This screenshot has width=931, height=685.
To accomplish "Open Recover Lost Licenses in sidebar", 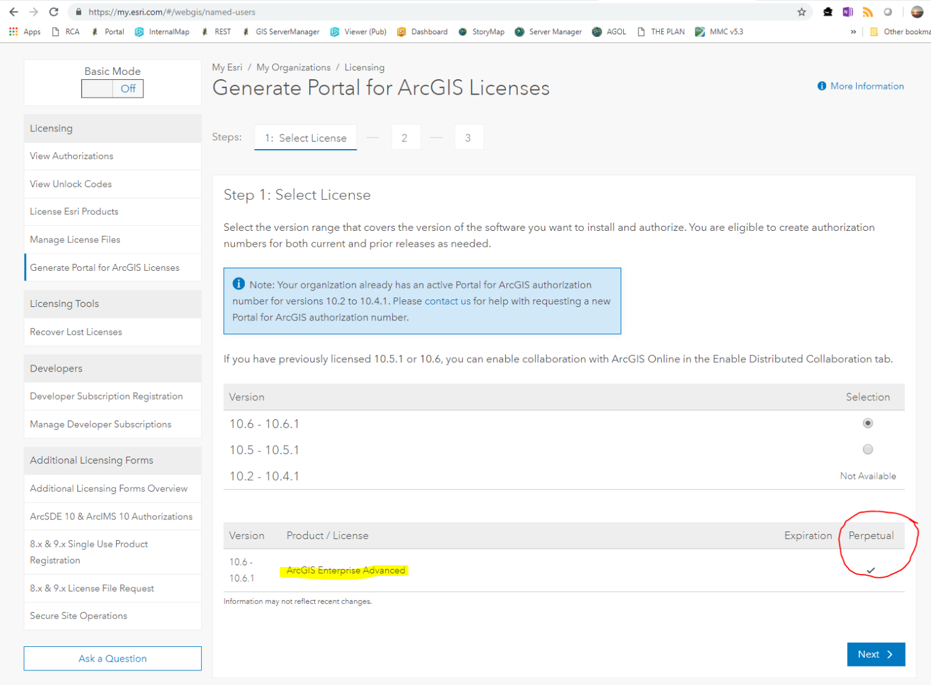I will 112,332.
